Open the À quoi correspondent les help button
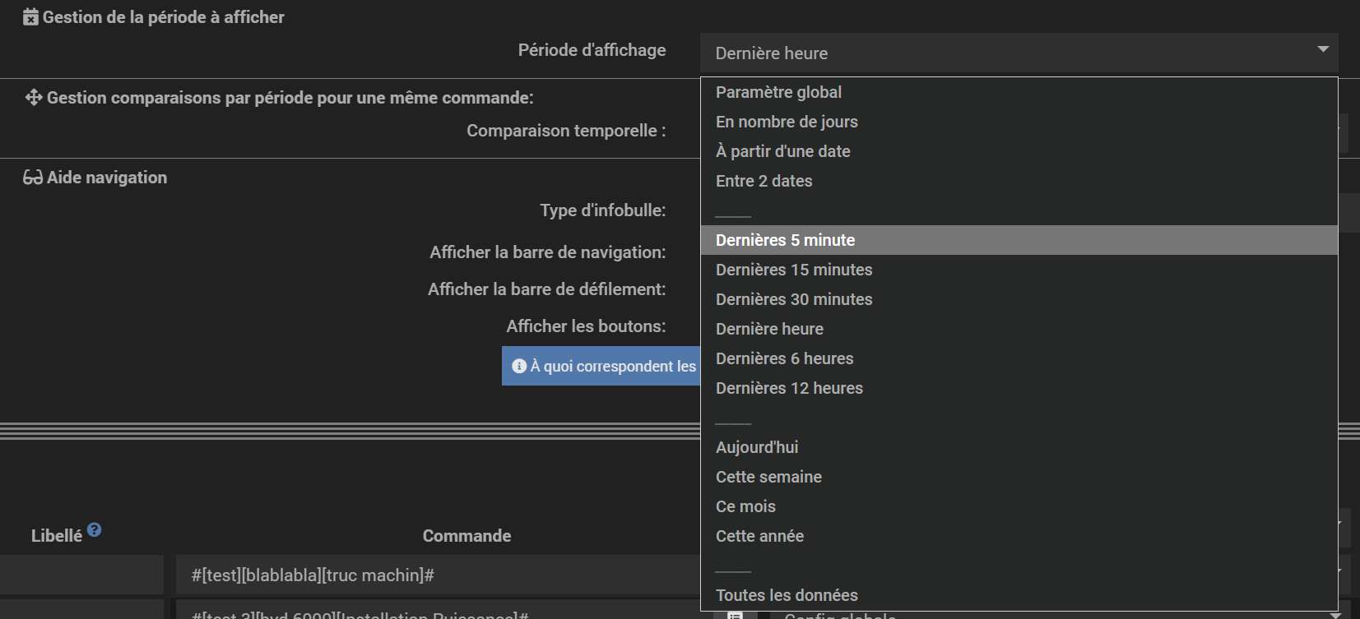Screen dimensions: 1360x619 point(601,366)
